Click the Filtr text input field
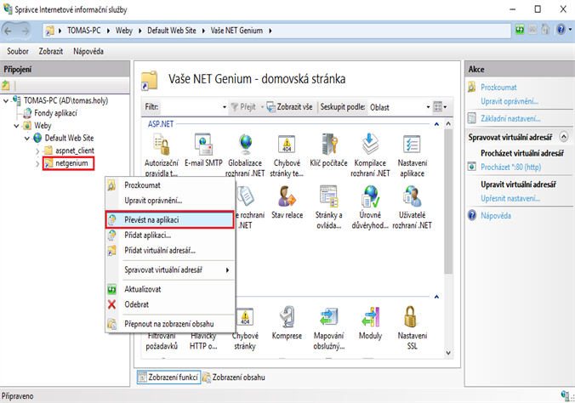 click(x=191, y=107)
